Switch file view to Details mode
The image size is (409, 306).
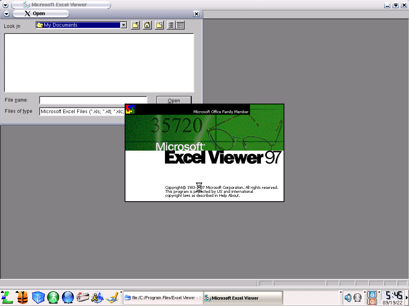point(180,25)
